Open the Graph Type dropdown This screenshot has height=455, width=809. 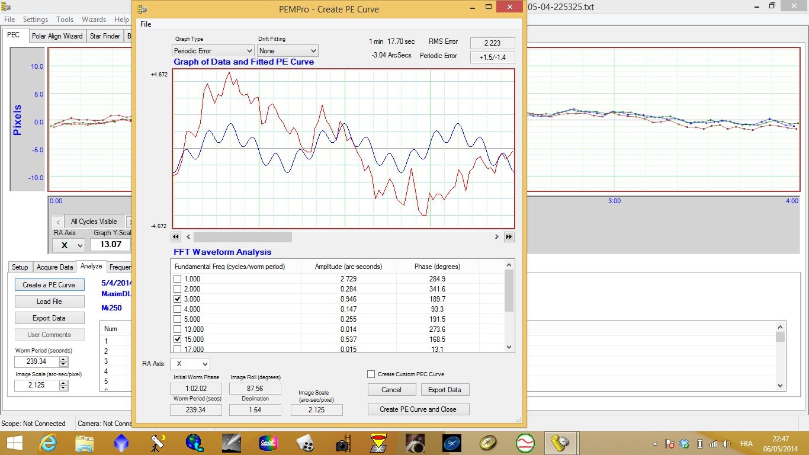213,51
